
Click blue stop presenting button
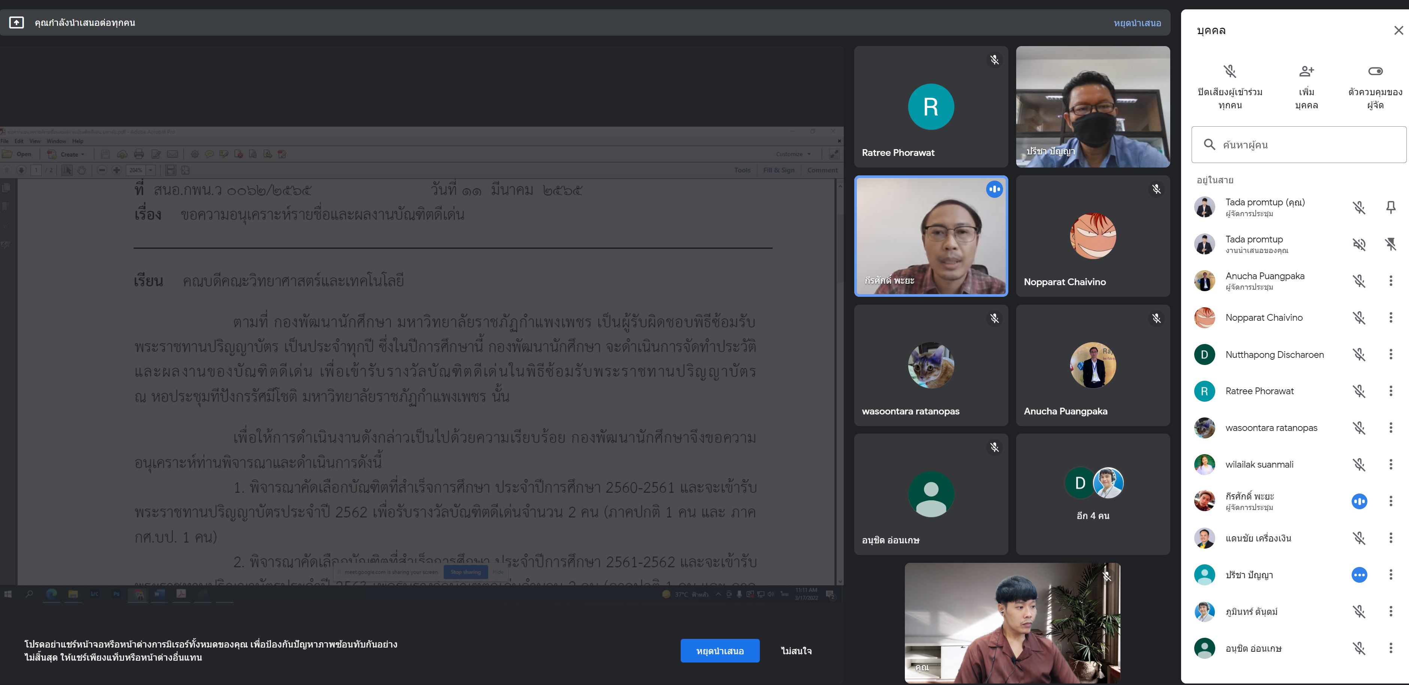coord(719,651)
